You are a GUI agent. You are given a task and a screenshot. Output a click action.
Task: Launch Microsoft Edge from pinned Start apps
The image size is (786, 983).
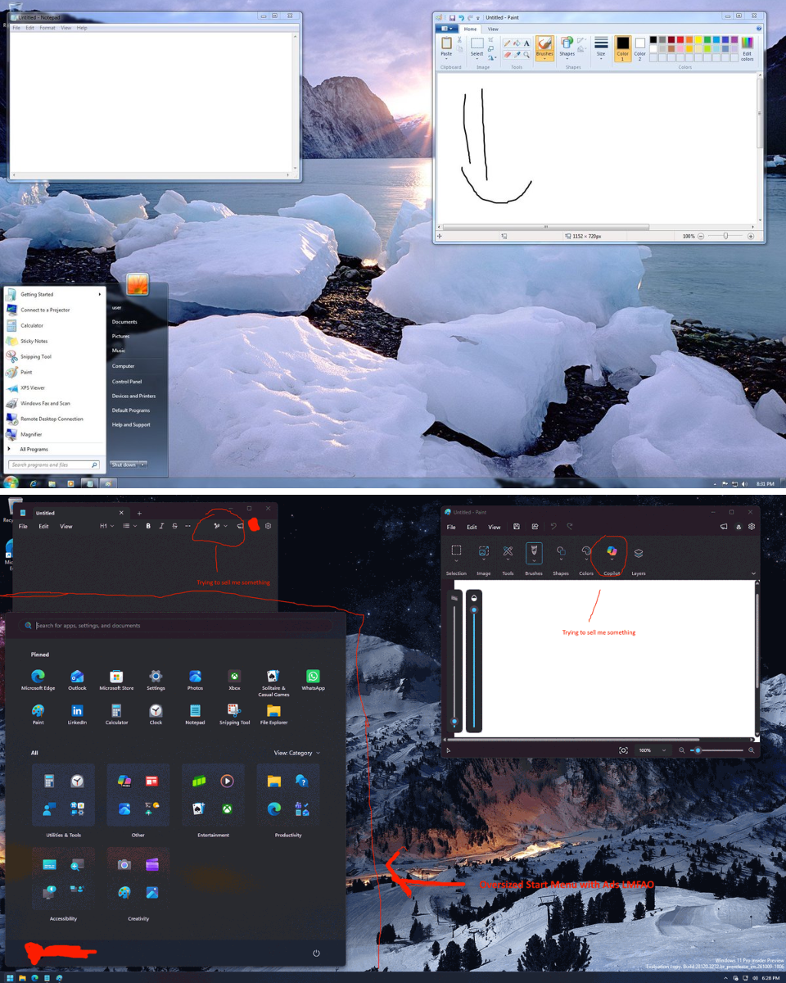pyautogui.click(x=38, y=681)
